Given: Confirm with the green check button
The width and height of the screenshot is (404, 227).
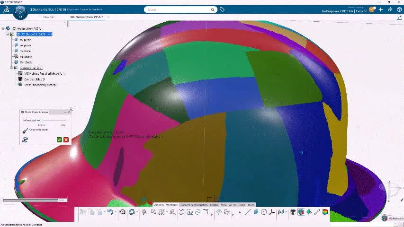Looking at the screenshot, I should point(59,140).
